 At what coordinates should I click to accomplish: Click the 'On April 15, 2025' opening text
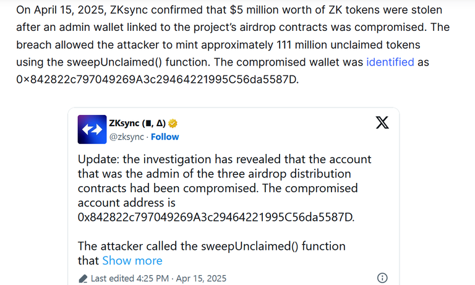click(61, 10)
